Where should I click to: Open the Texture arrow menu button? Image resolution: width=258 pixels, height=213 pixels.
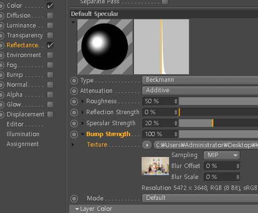click(147, 145)
